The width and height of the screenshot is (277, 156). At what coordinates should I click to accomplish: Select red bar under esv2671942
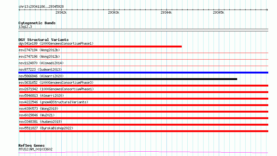(x=143, y=92)
